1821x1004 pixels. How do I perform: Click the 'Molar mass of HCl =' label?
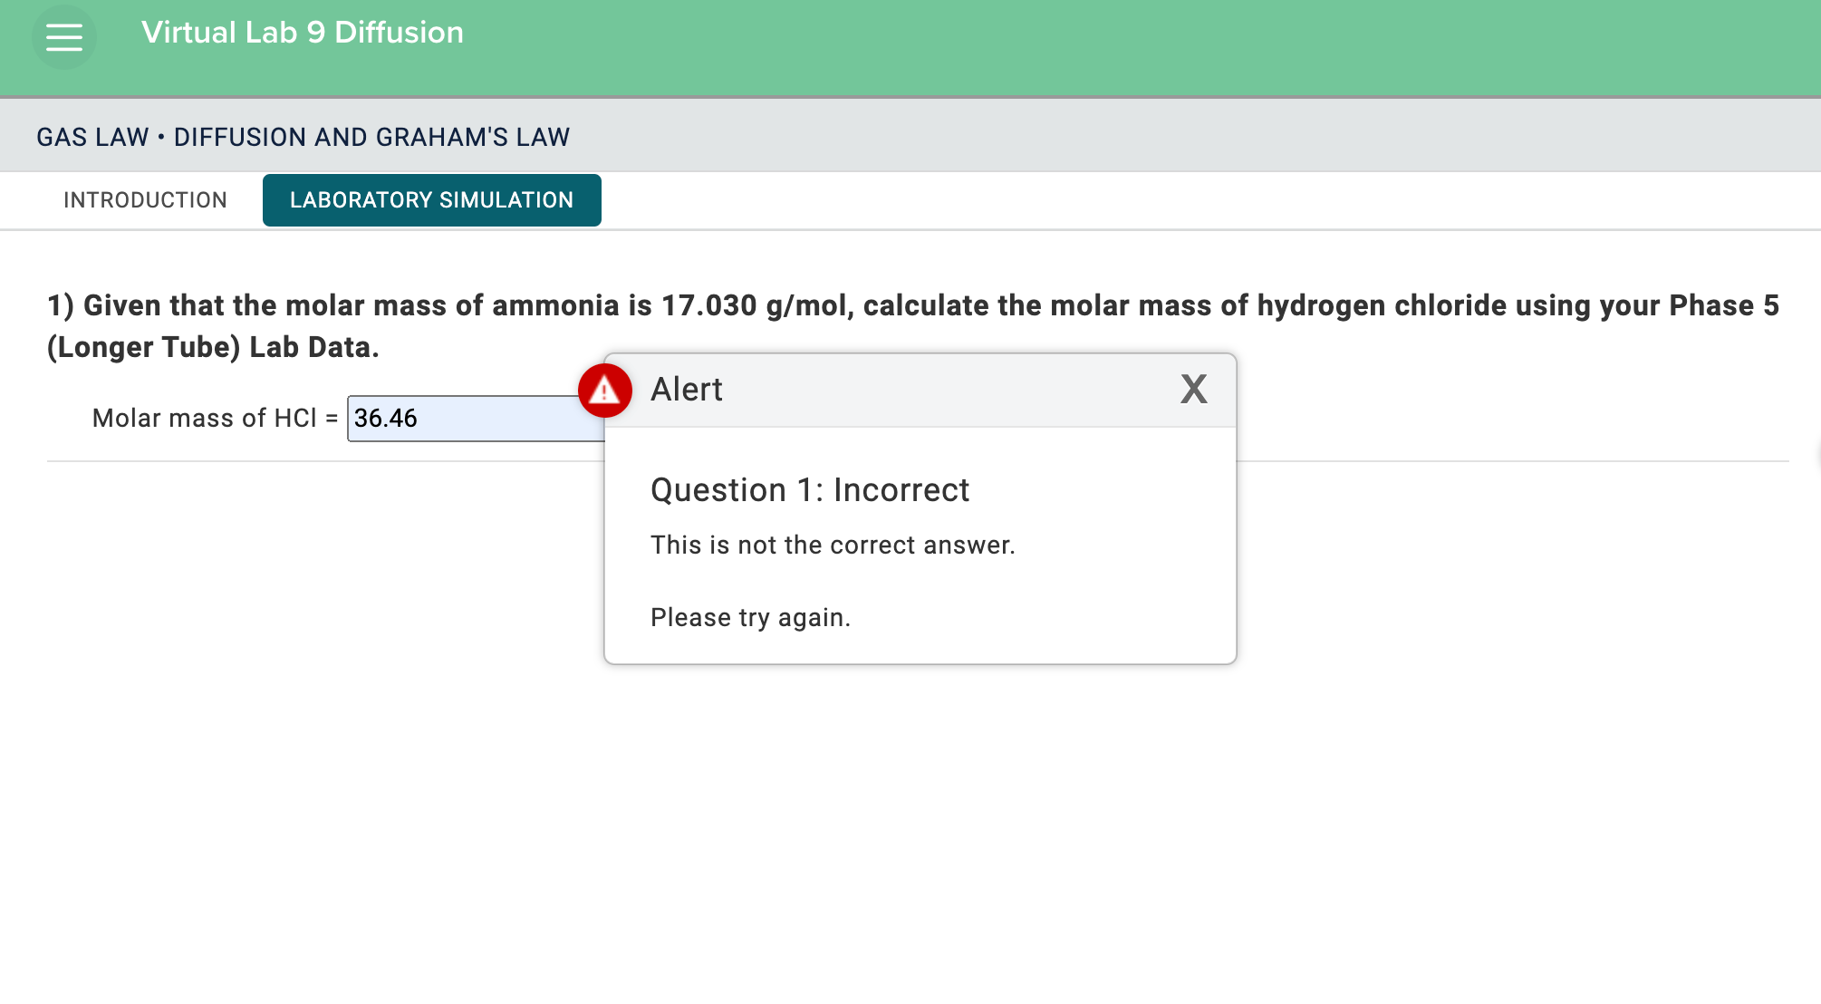tap(216, 419)
